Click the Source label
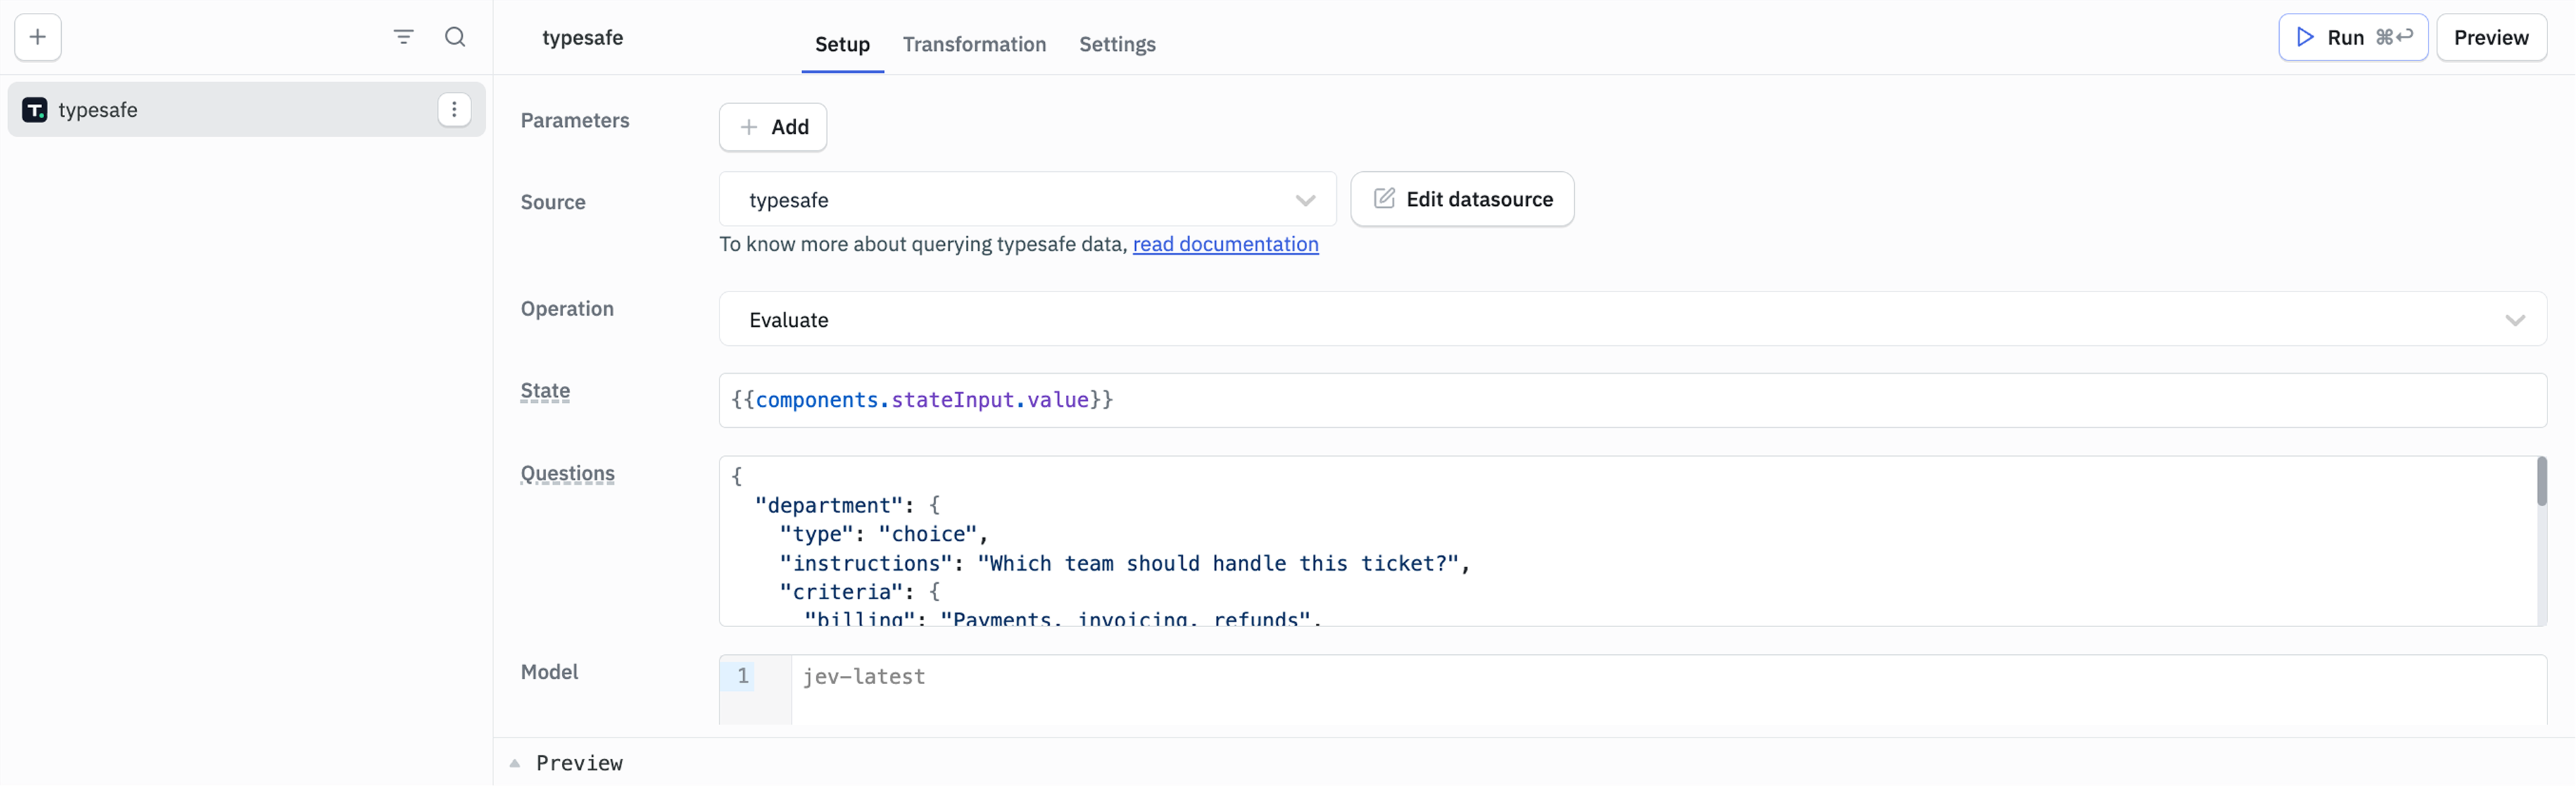Viewport: 2576px width, 786px height. point(553,202)
